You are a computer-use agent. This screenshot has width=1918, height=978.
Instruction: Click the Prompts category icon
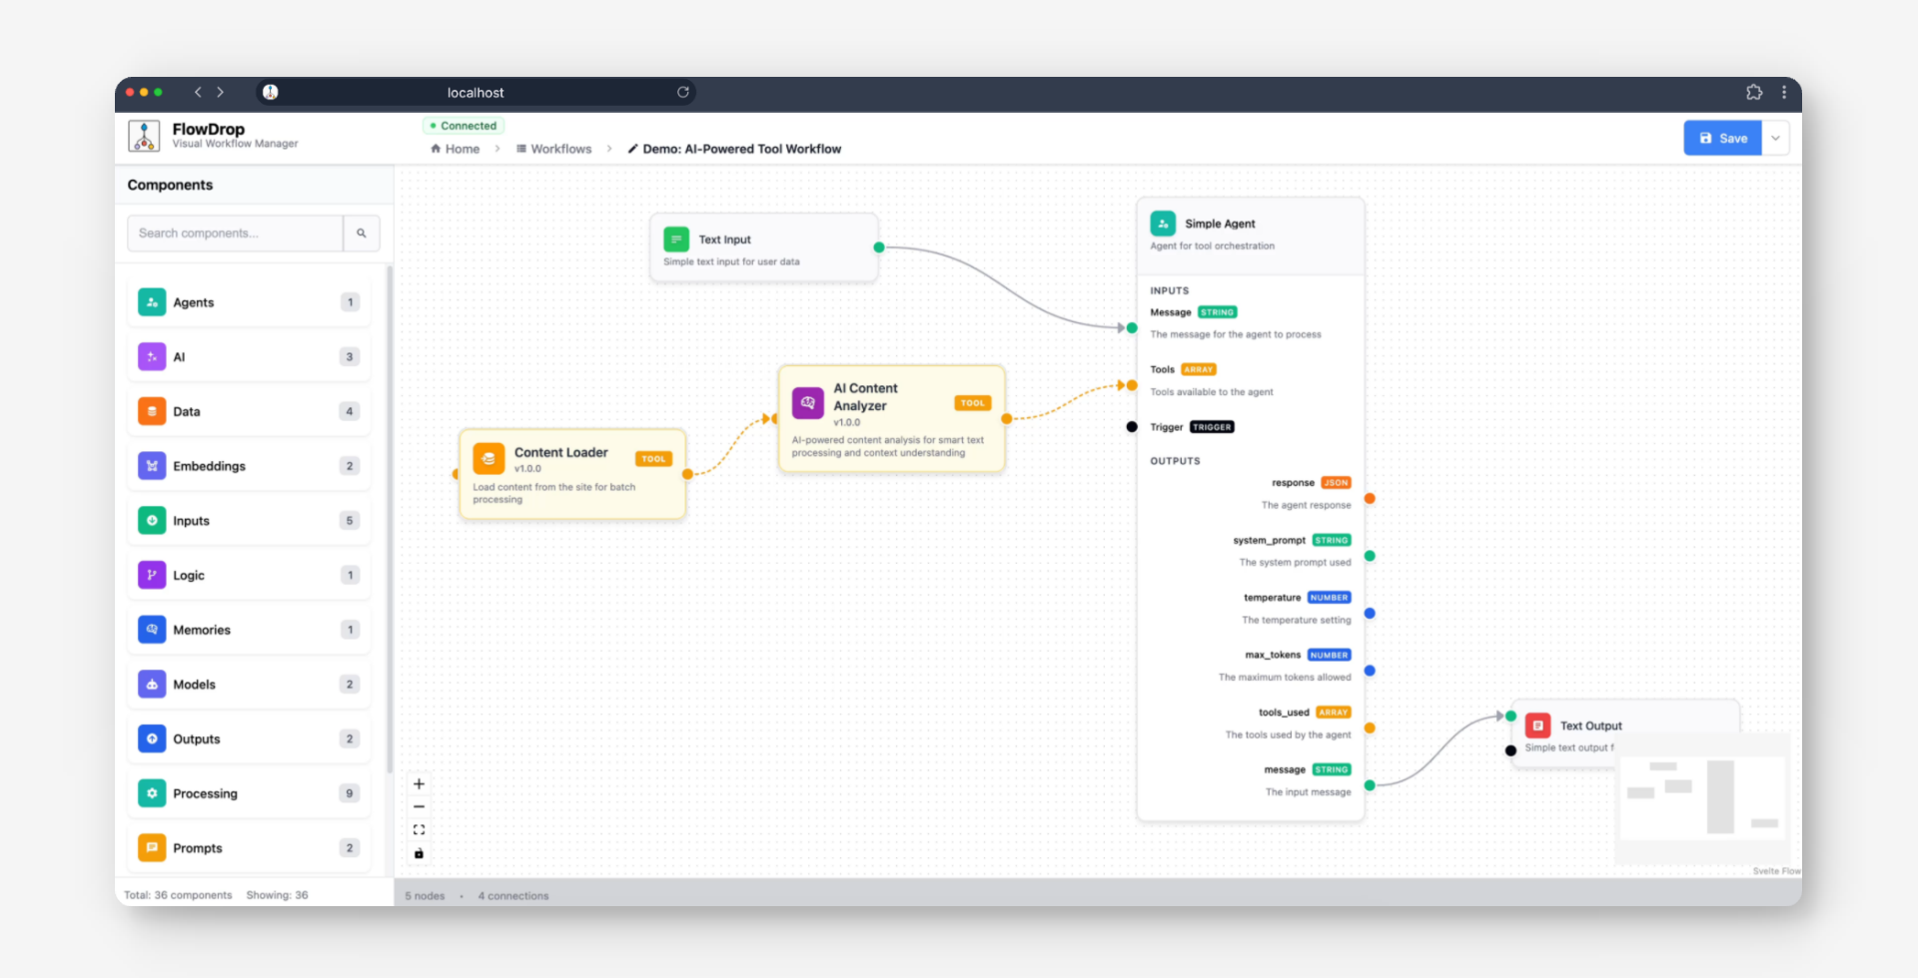pos(152,848)
